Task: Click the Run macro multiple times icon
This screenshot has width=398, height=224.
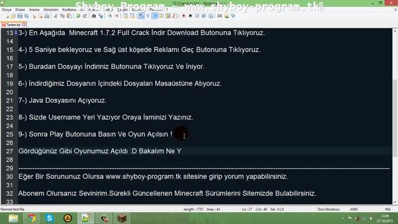Action: 203,16
